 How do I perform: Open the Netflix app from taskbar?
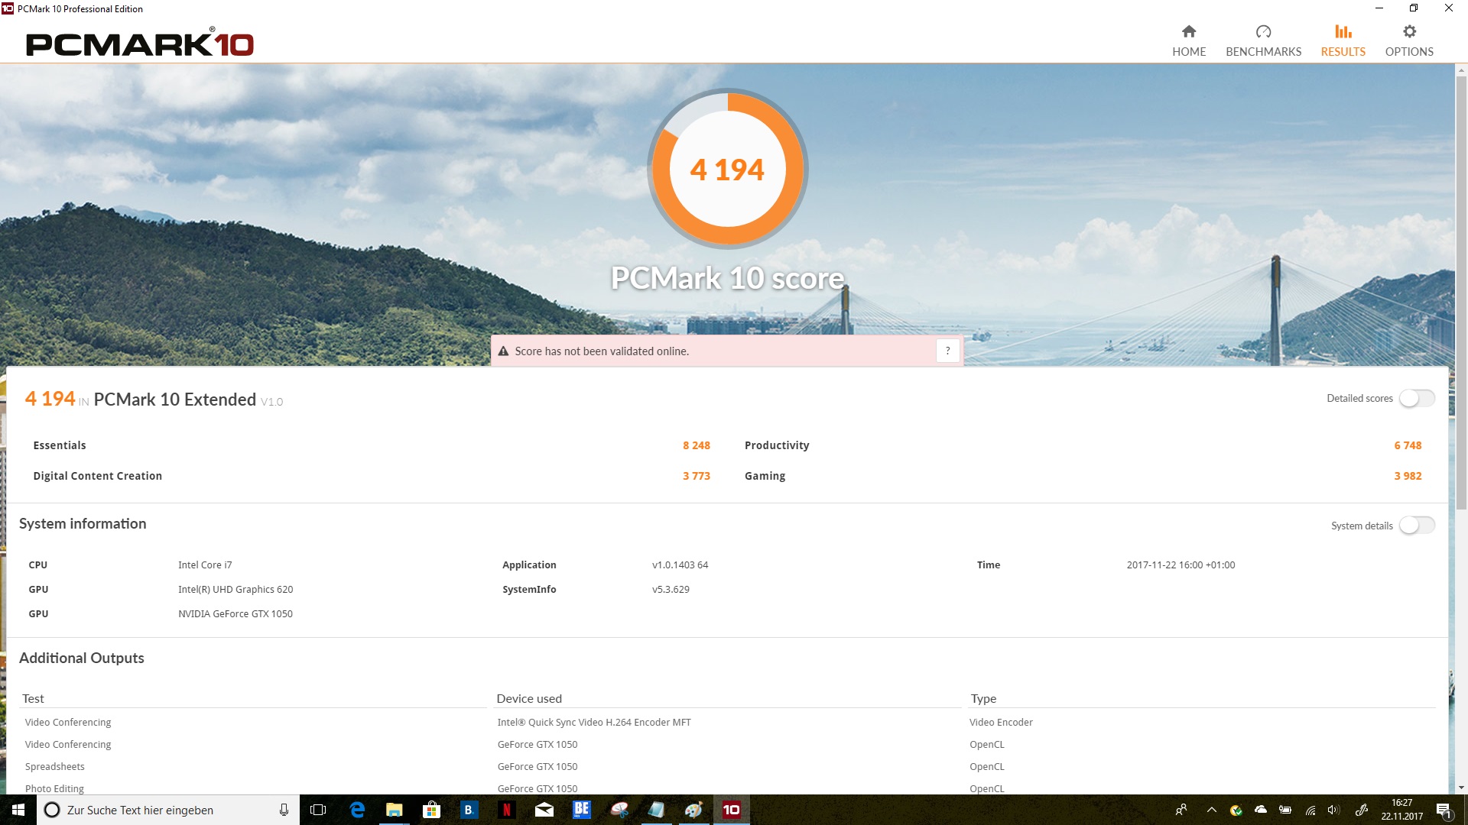(506, 810)
